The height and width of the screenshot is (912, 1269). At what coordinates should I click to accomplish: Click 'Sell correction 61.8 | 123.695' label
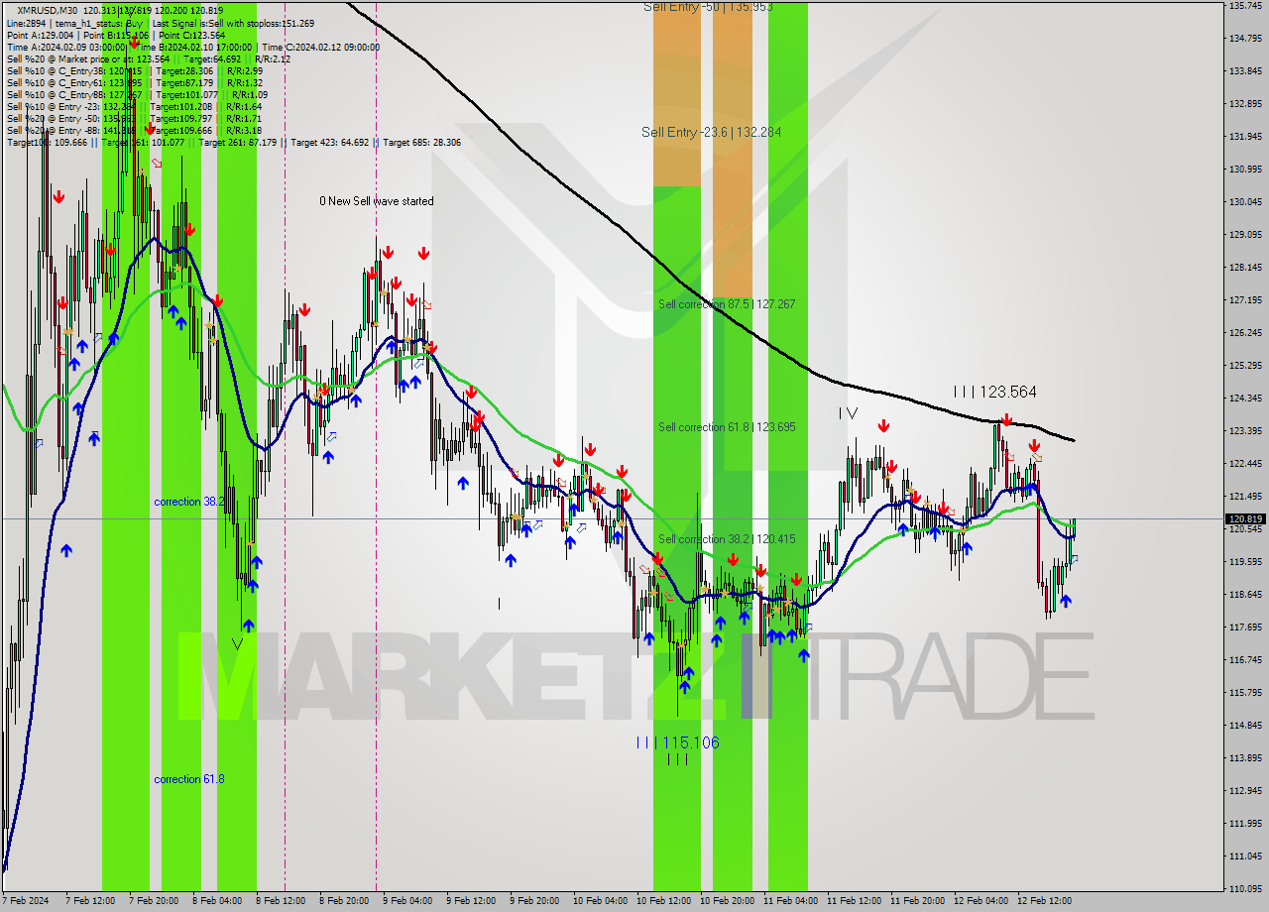727,427
